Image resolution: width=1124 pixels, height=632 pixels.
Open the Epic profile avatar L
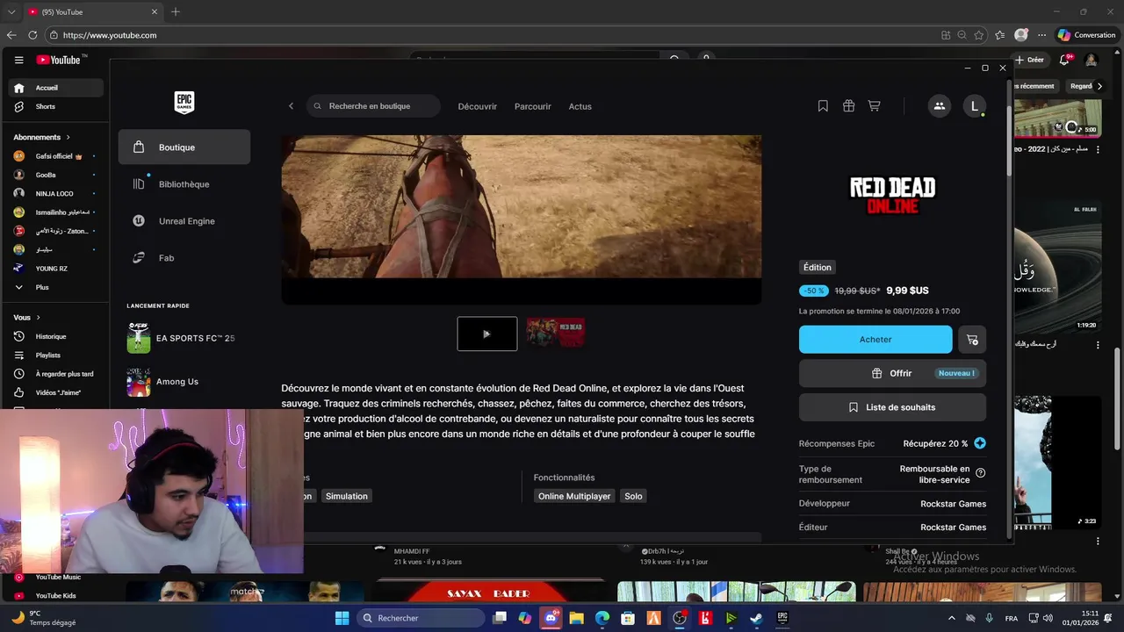pos(974,106)
